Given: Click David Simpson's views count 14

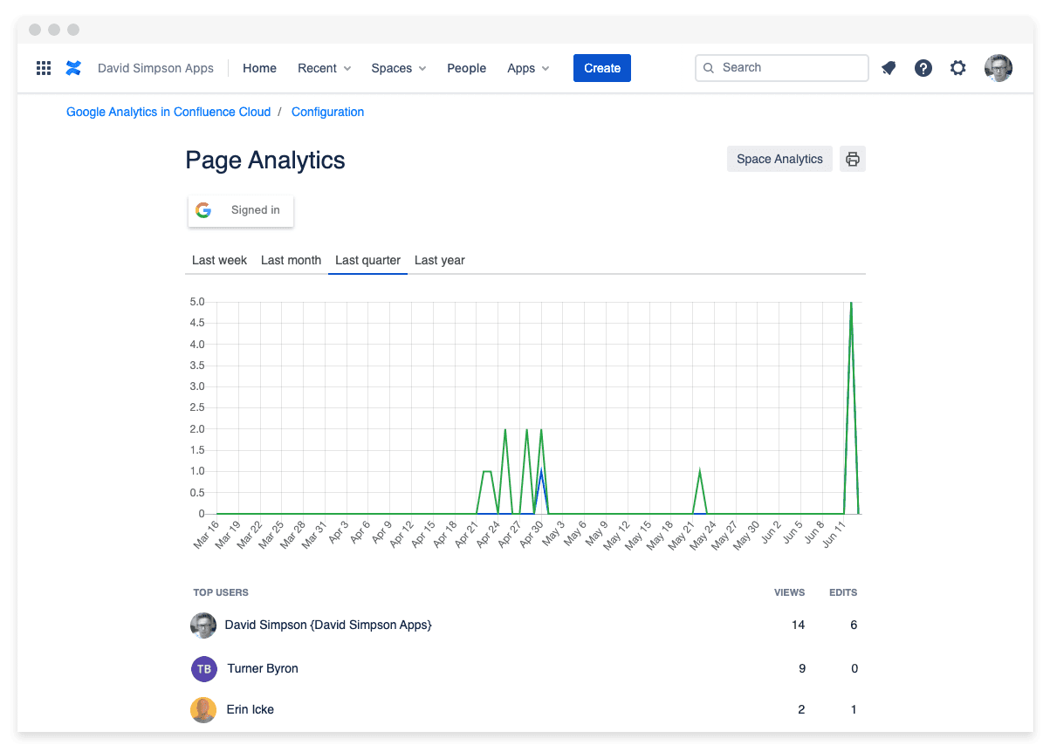Looking at the screenshot, I should click(x=798, y=625).
